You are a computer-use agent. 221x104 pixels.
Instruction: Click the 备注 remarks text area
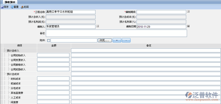116,33
